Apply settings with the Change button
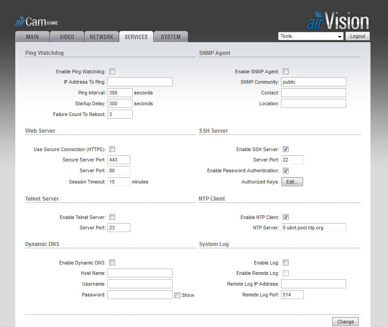 tap(345, 322)
